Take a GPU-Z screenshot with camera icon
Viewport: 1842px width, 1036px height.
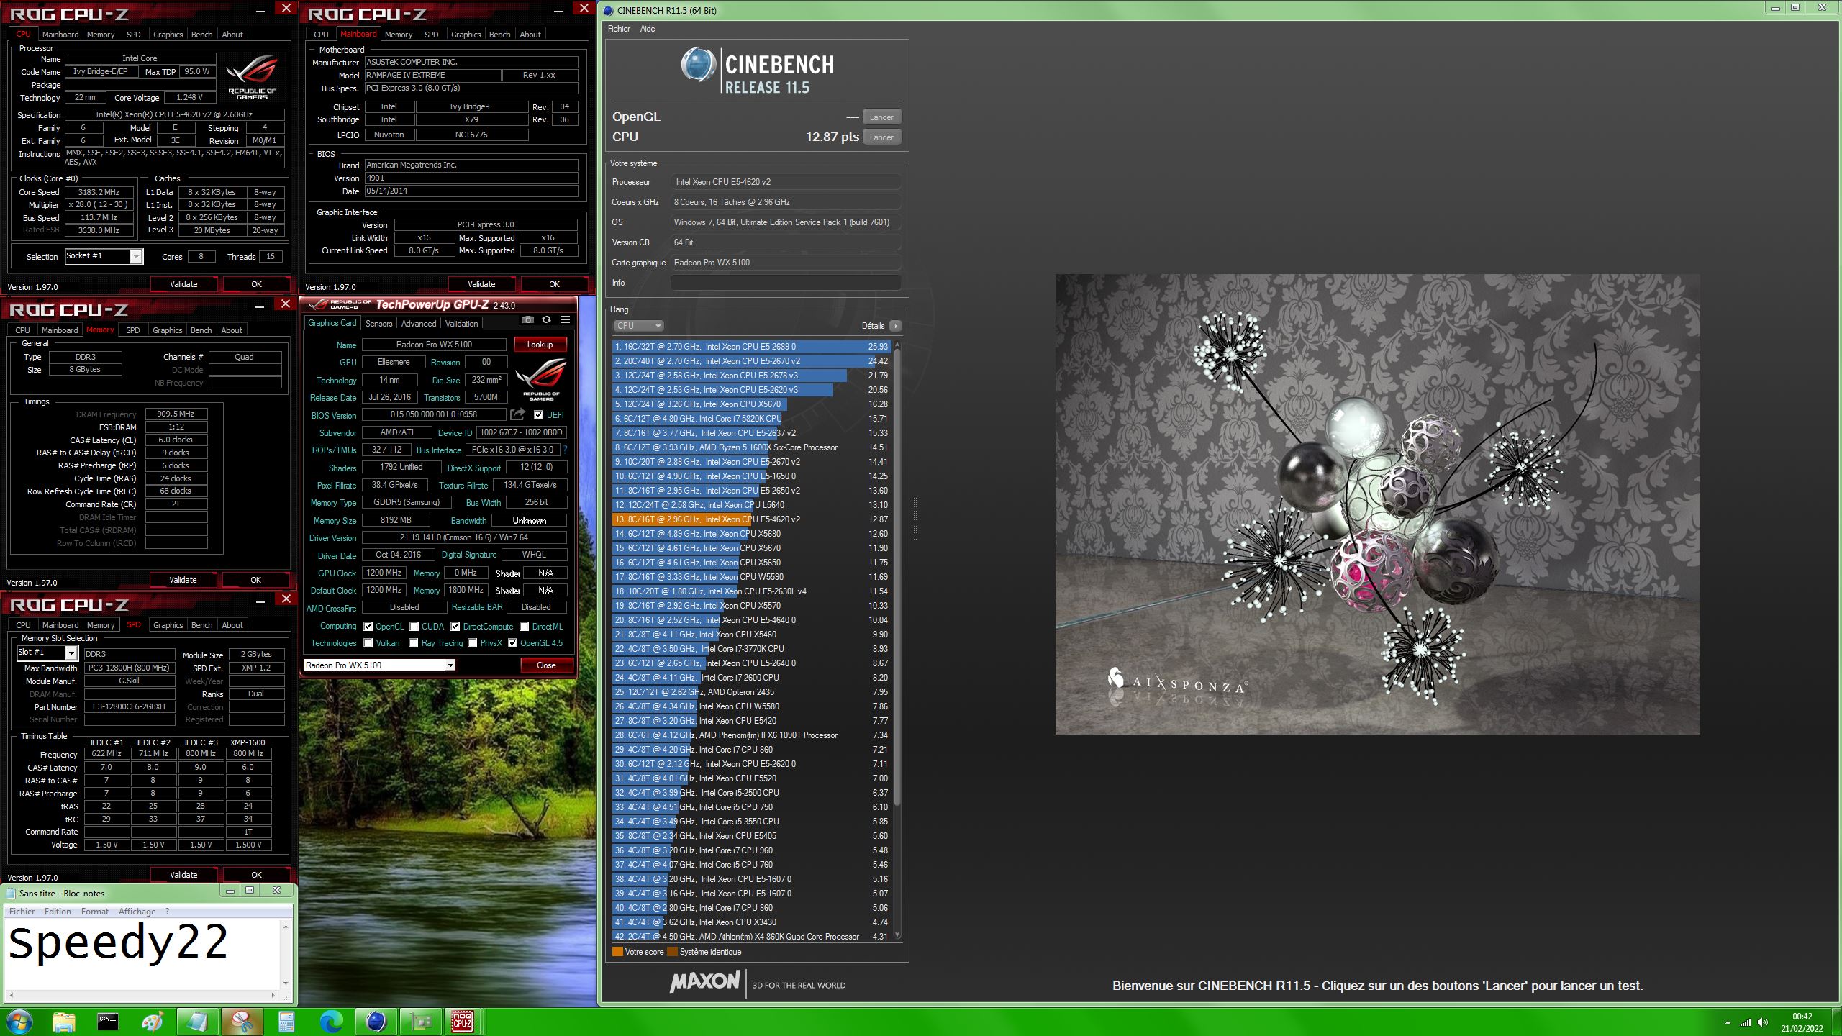(527, 319)
